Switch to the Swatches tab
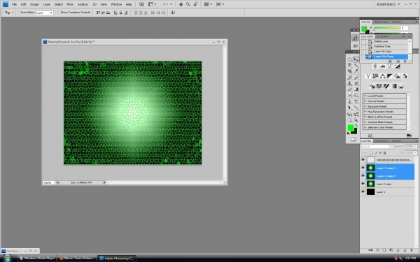The width and height of the screenshot is (420, 262). click(381, 22)
